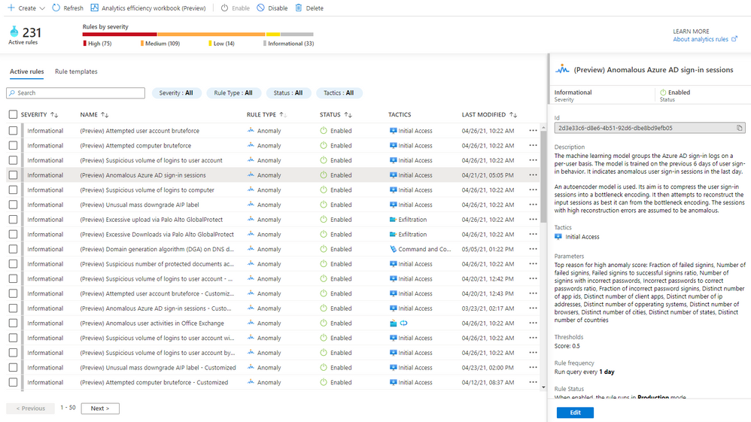Viewport: 751px width, 422px height.
Task: Click the rules Search input field
Action: tap(75, 93)
